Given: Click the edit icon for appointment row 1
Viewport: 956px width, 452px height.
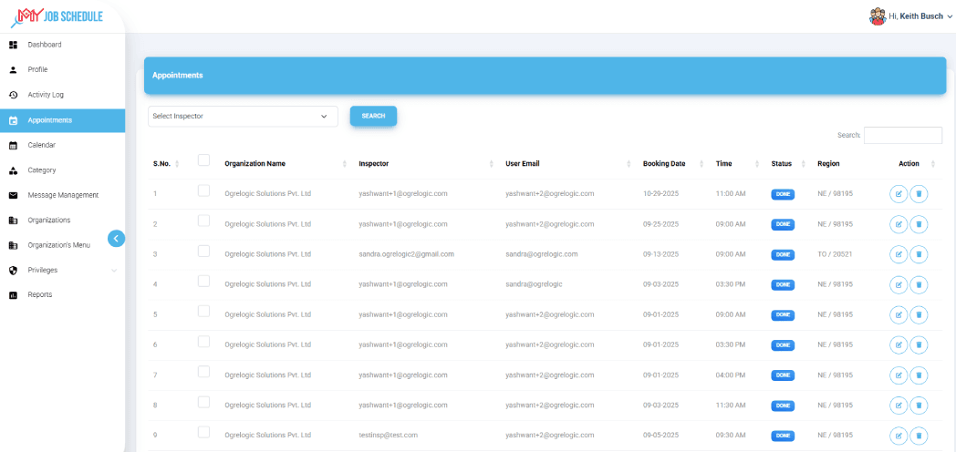Looking at the screenshot, I should point(899,194).
